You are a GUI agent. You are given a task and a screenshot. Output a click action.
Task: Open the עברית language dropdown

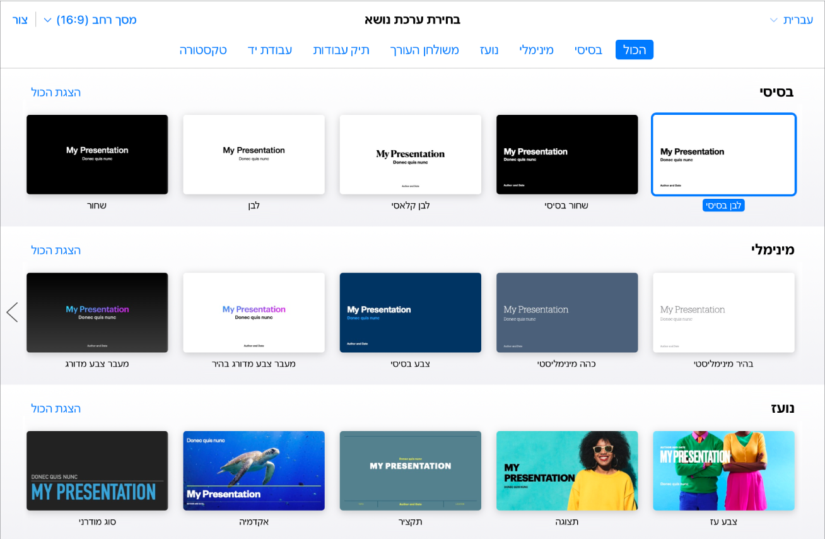click(790, 20)
